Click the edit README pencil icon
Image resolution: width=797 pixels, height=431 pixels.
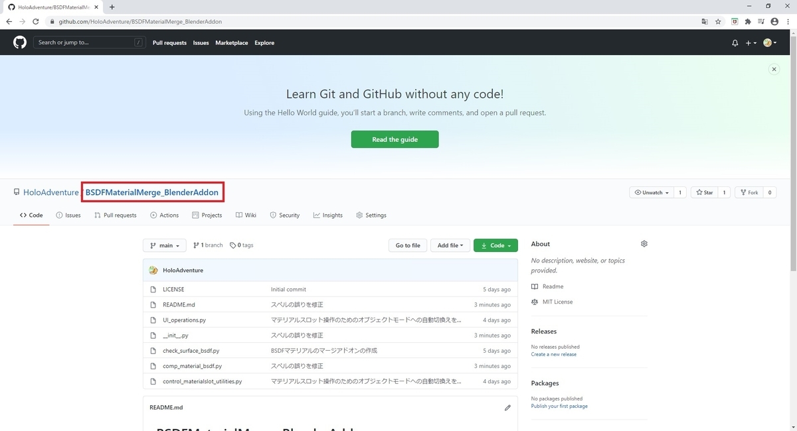[507, 407]
